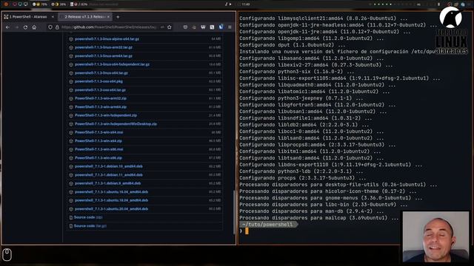Download Source code (tar.gz)

90,225
